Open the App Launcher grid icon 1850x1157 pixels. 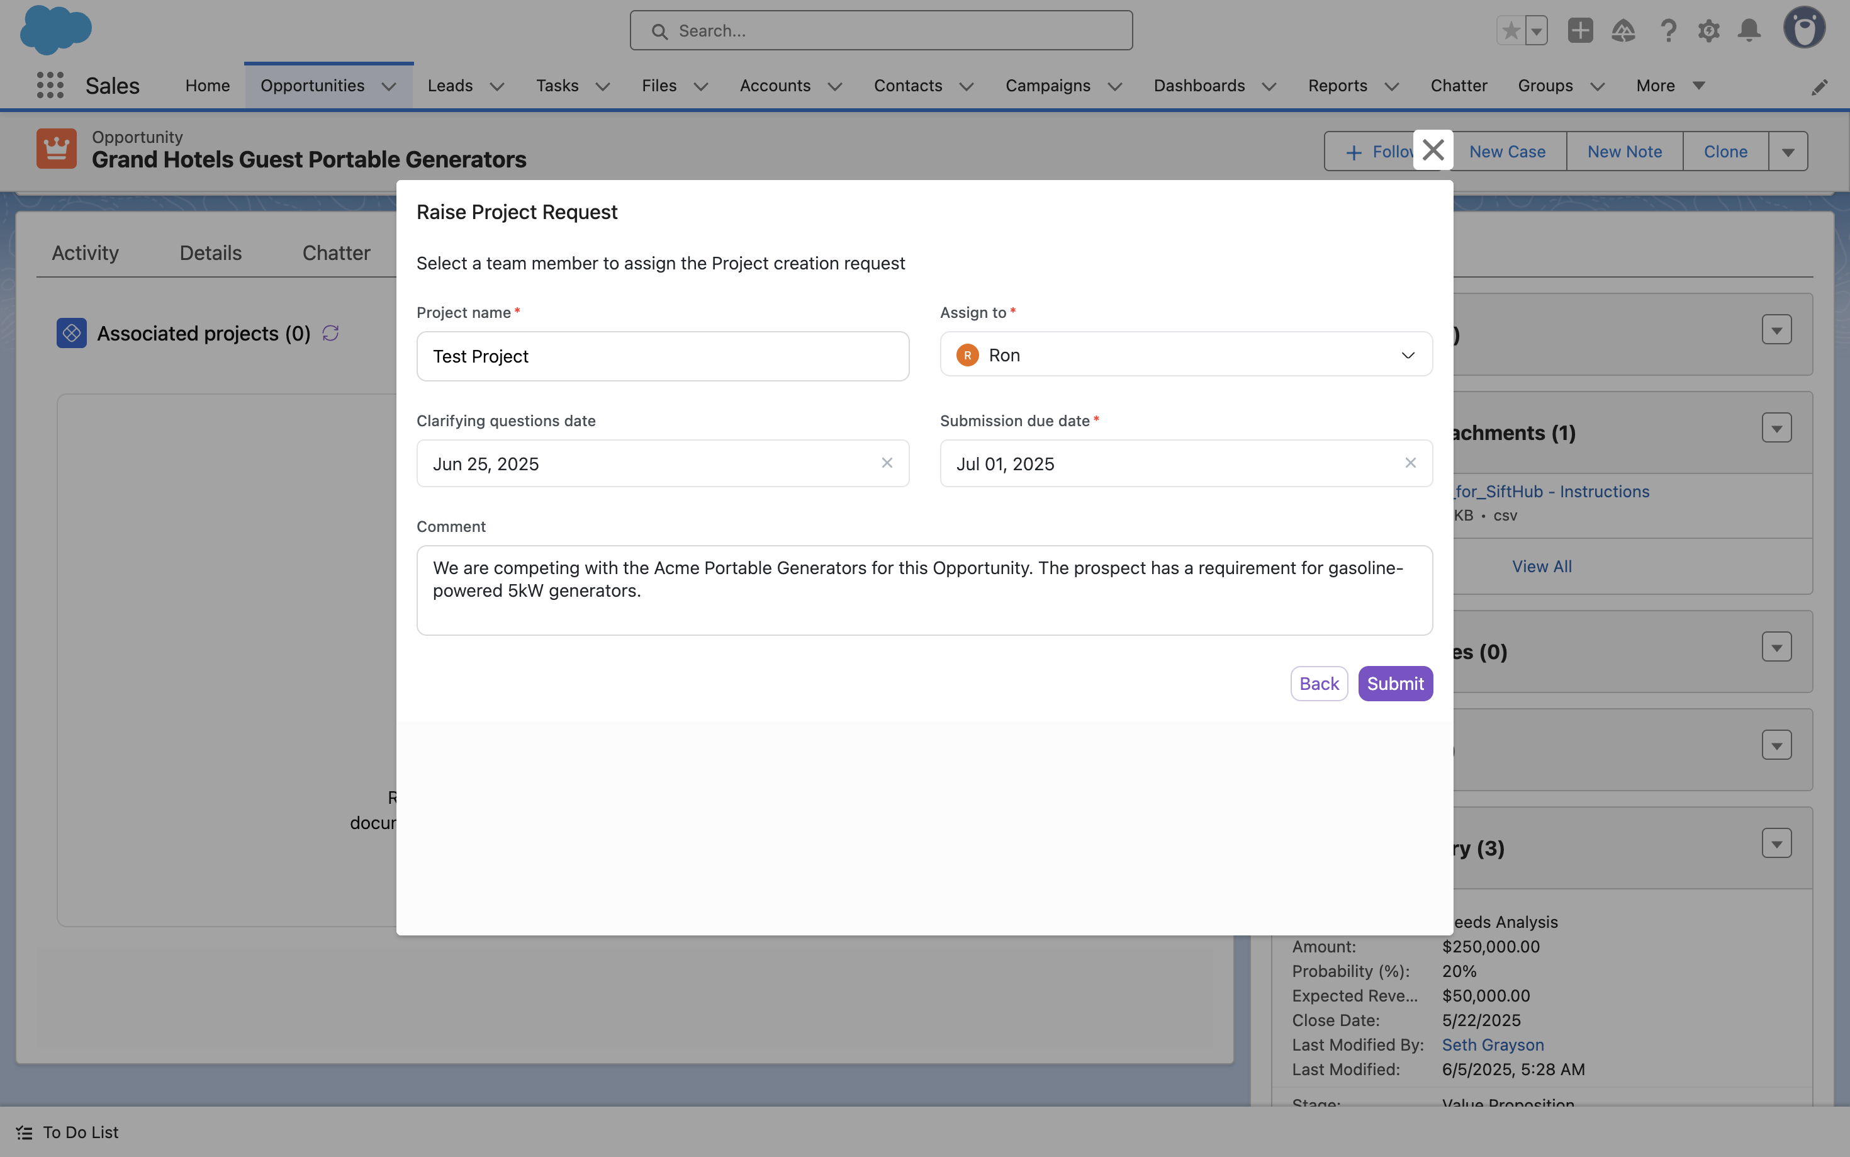tap(50, 85)
